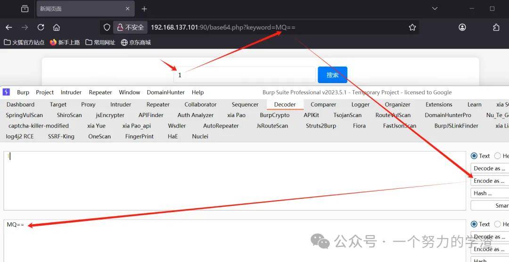This screenshot has width=509, height=262.
Task: Open the Window menu
Action: 130,93
